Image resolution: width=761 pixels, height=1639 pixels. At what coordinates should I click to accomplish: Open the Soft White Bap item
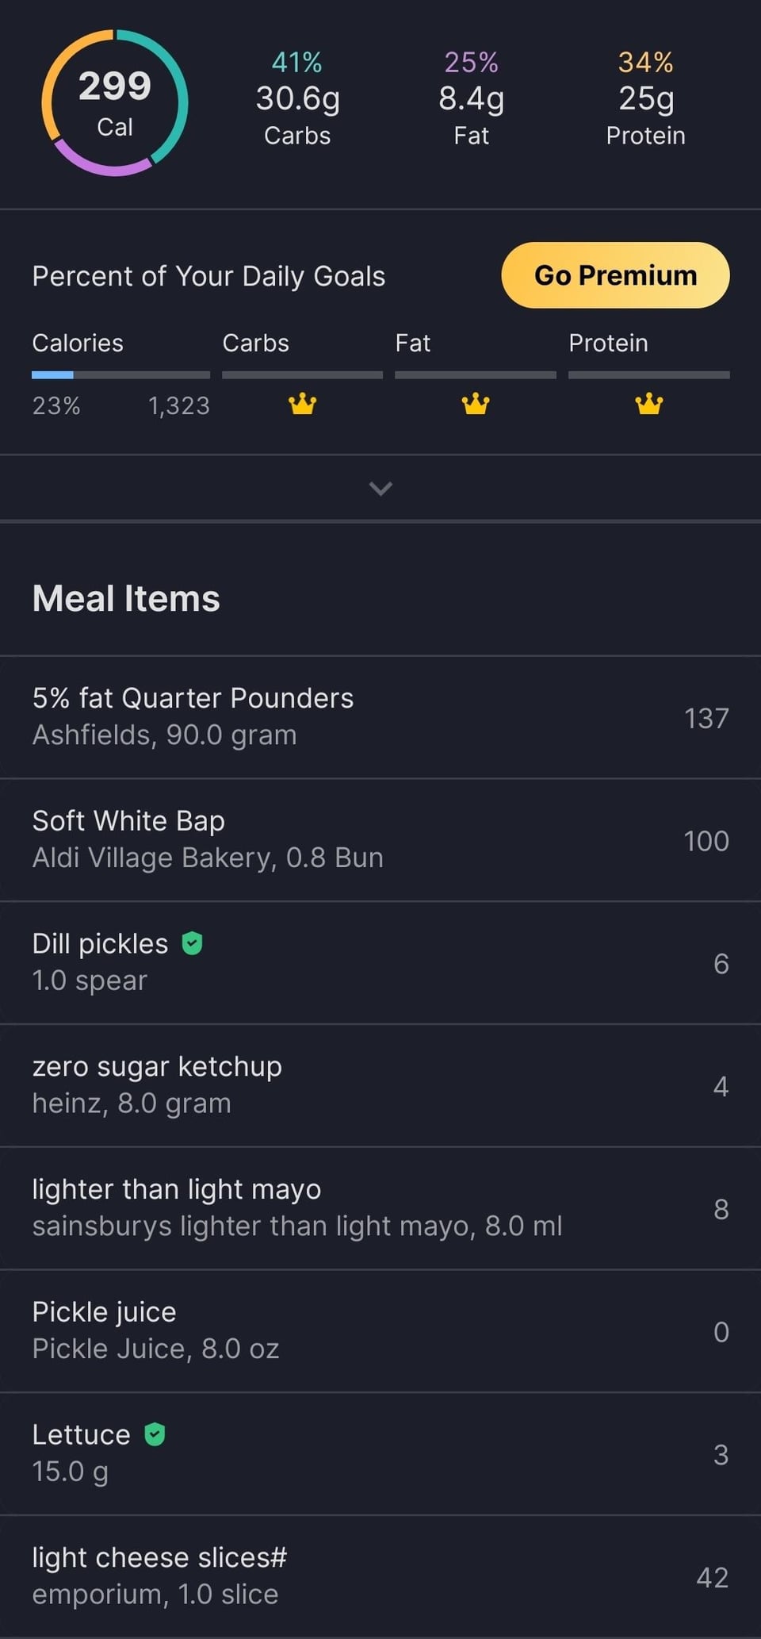[380, 839]
